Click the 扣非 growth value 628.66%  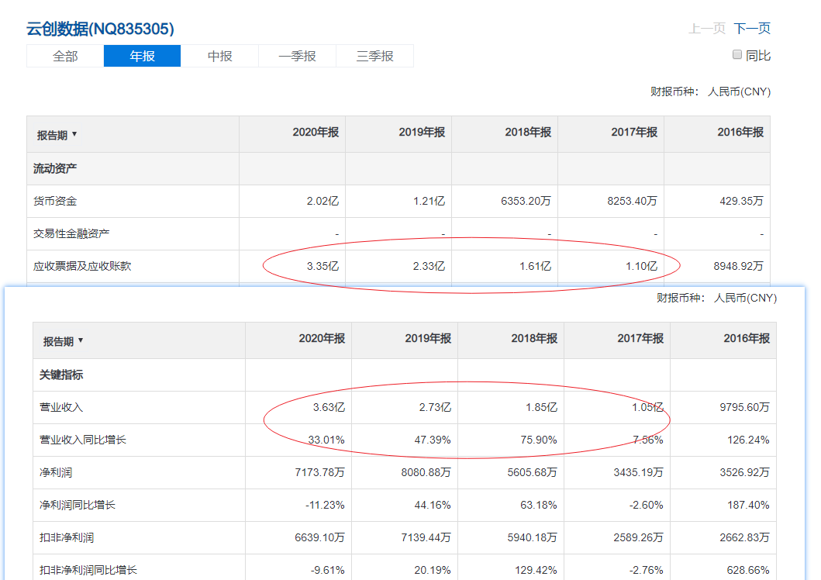point(748,569)
